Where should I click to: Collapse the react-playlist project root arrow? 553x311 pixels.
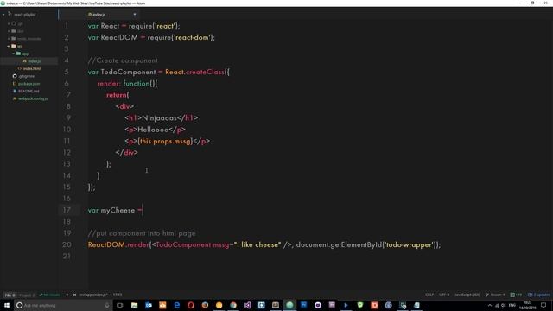(x=3, y=15)
